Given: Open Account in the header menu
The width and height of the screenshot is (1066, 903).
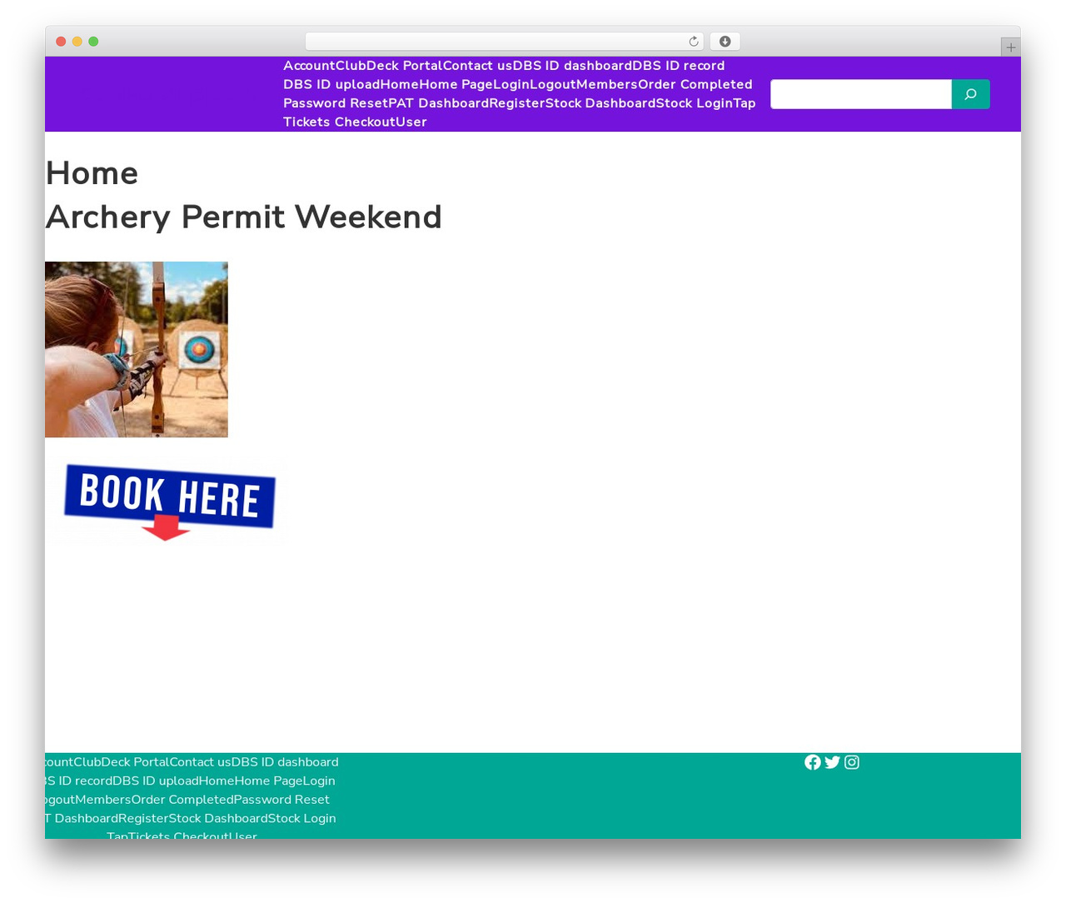Looking at the screenshot, I should (x=309, y=66).
